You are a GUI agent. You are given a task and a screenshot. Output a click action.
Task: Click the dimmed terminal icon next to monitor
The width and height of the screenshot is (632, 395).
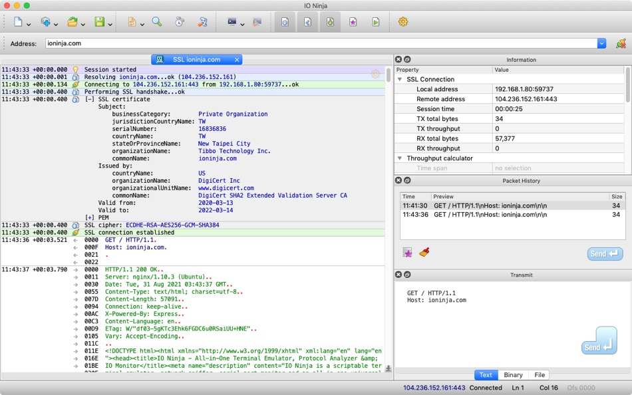click(x=257, y=22)
